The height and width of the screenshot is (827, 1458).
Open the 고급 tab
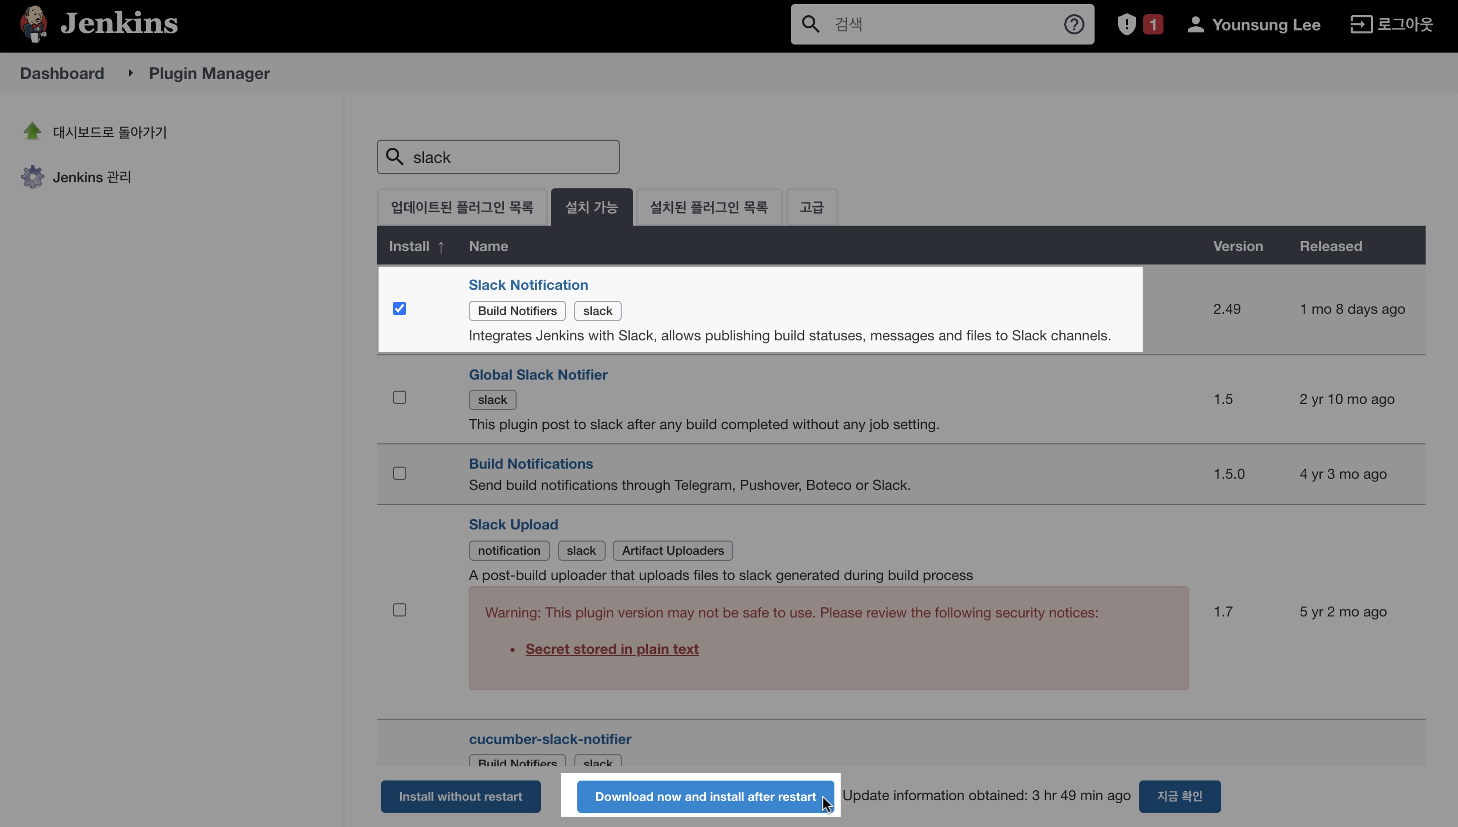(811, 207)
